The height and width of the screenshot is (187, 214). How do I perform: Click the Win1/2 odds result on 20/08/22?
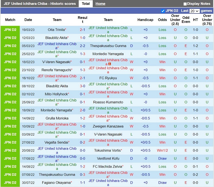tap(162, 150)
